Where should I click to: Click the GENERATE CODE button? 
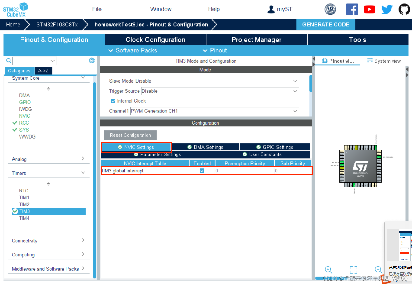pyautogui.click(x=326, y=25)
